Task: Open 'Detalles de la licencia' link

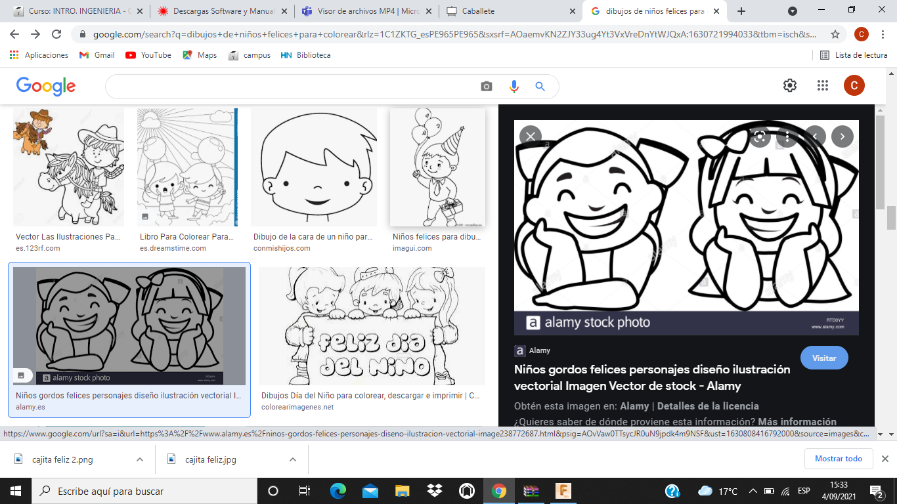Action: 708,406
